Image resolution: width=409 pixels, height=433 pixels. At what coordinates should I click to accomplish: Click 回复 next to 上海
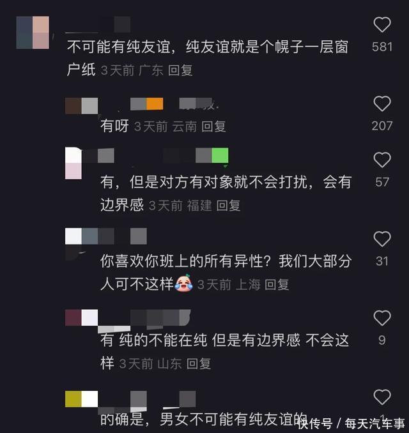tap(277, 285)
